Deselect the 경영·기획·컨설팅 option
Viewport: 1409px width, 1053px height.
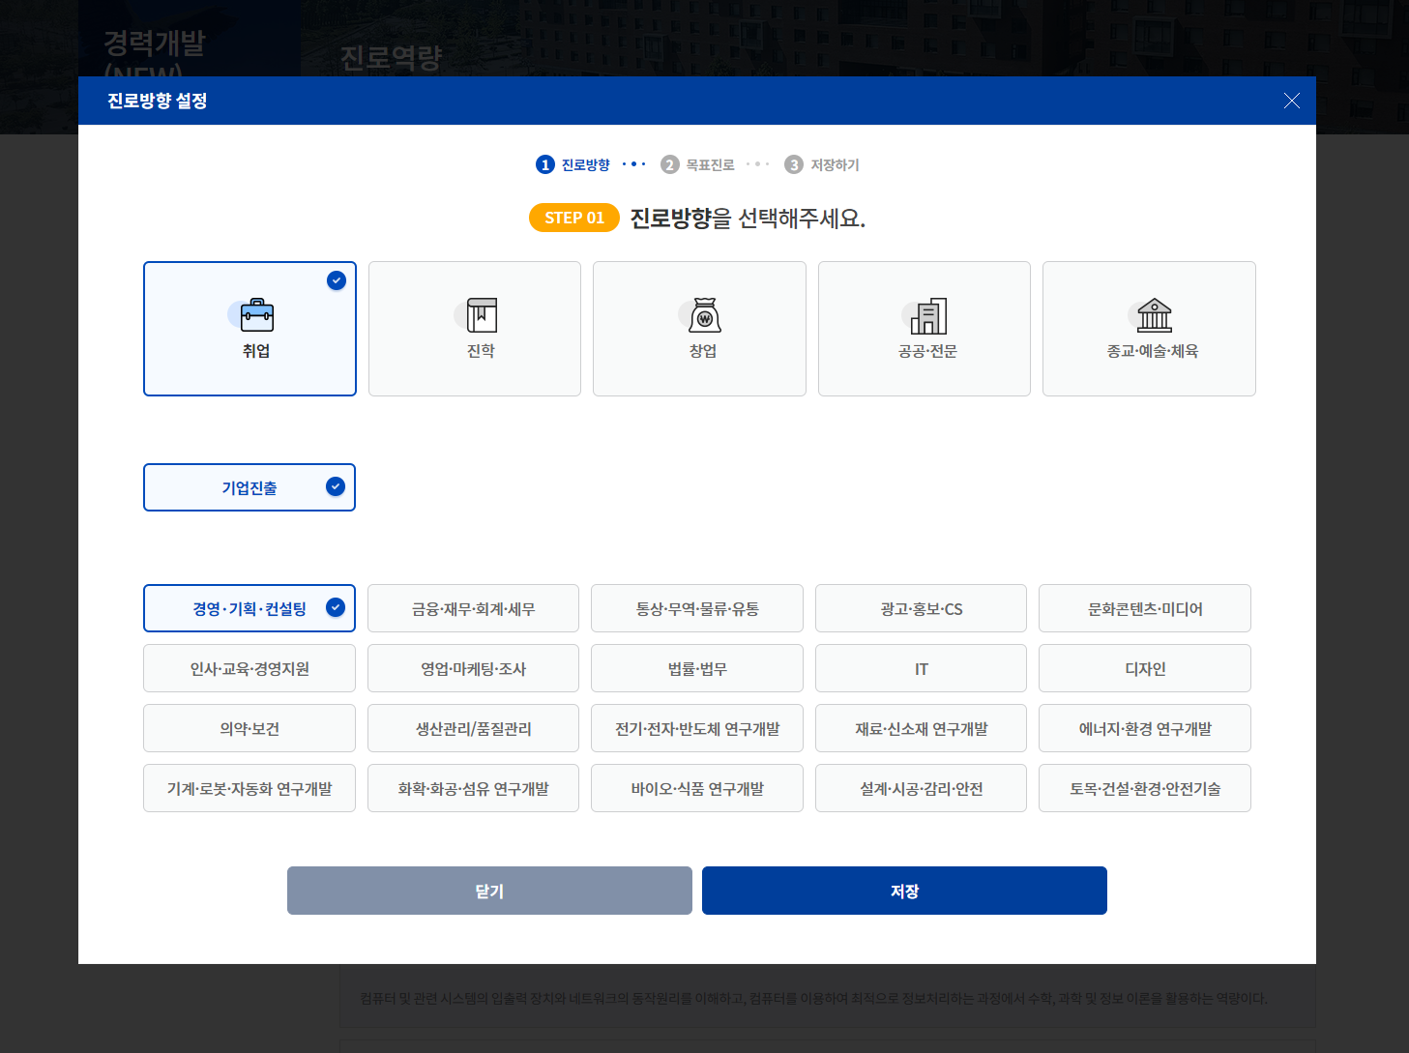[x=249, y=608]
